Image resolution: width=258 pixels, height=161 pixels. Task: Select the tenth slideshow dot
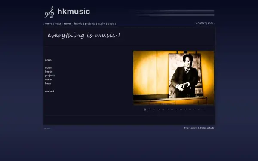185,109
